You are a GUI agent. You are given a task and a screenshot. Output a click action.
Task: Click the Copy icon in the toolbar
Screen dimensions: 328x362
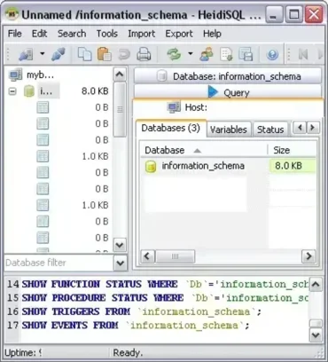[84, 54]
